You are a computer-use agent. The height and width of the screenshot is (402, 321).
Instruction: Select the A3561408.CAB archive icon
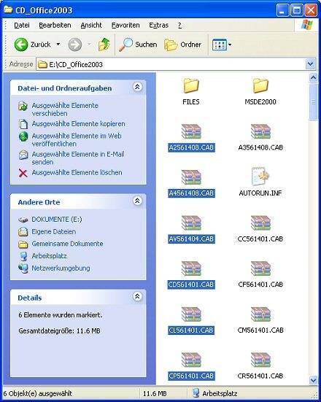coord(260,131)
